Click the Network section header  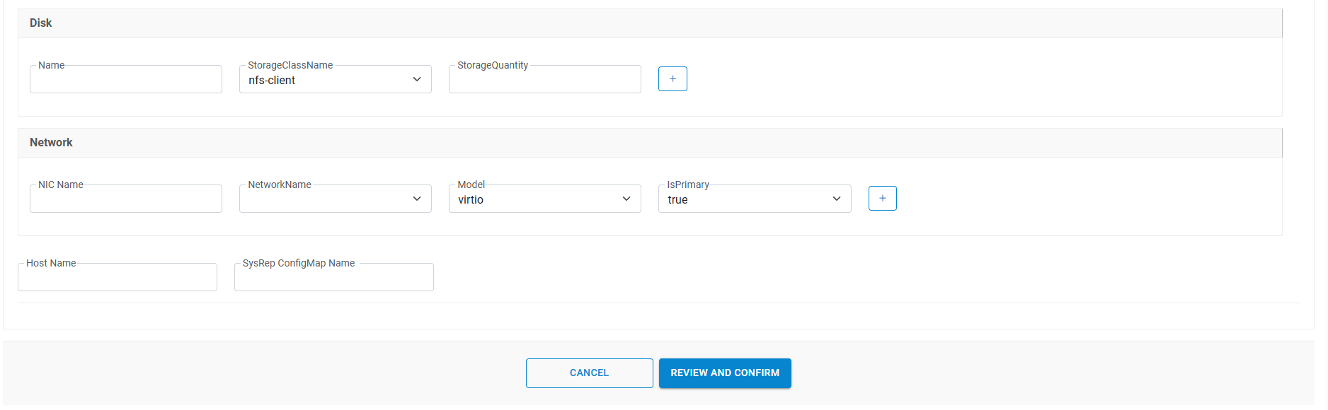[x=51, y=143]
